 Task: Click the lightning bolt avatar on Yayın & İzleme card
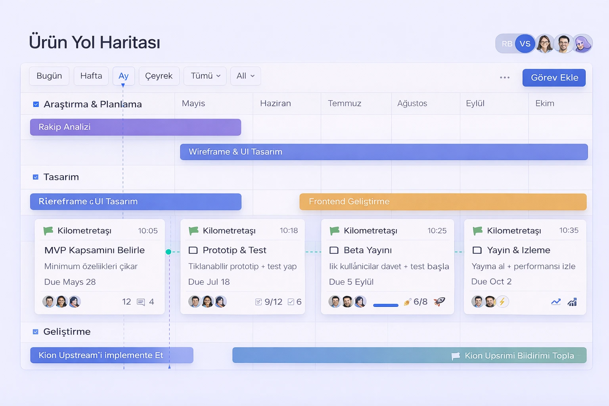(x=502, y=302)
